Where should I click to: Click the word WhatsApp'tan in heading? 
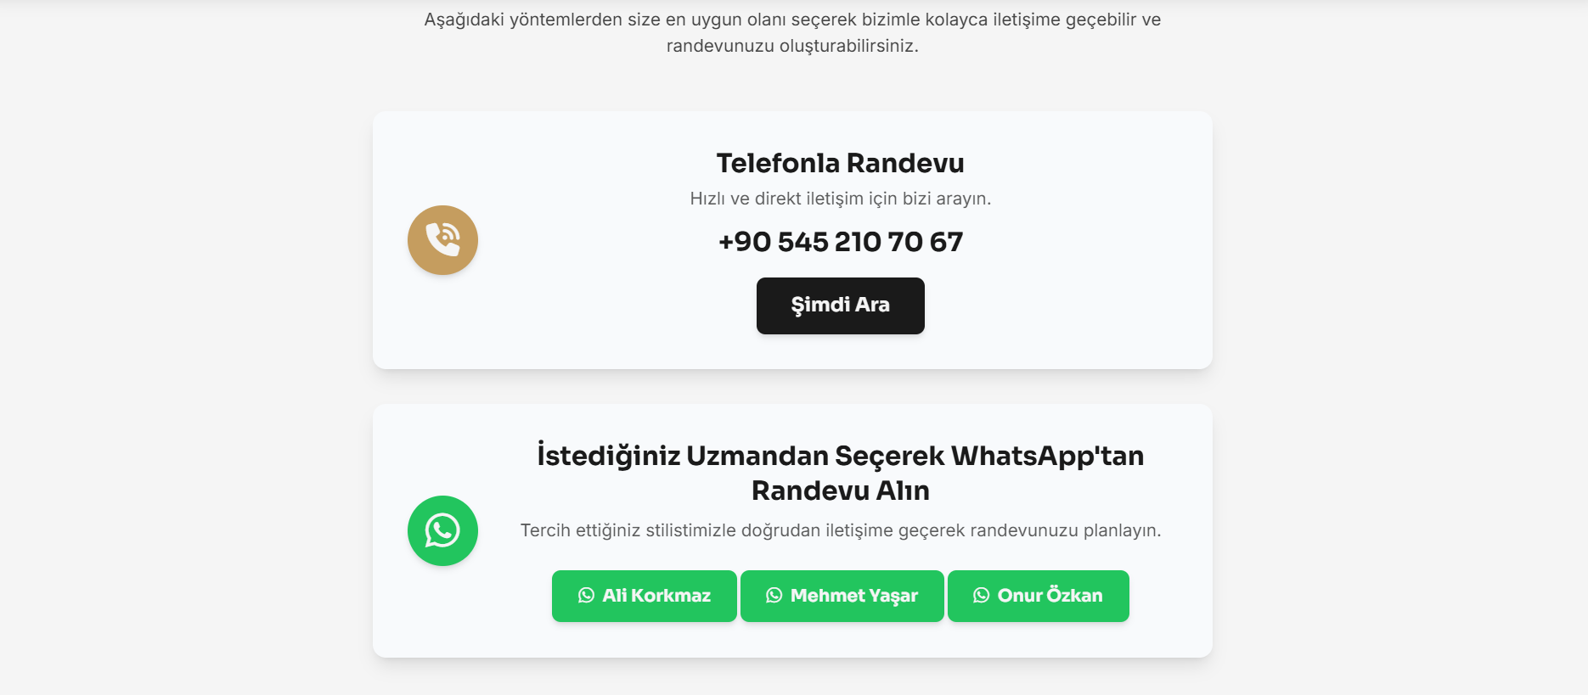tap(1047, 457)
